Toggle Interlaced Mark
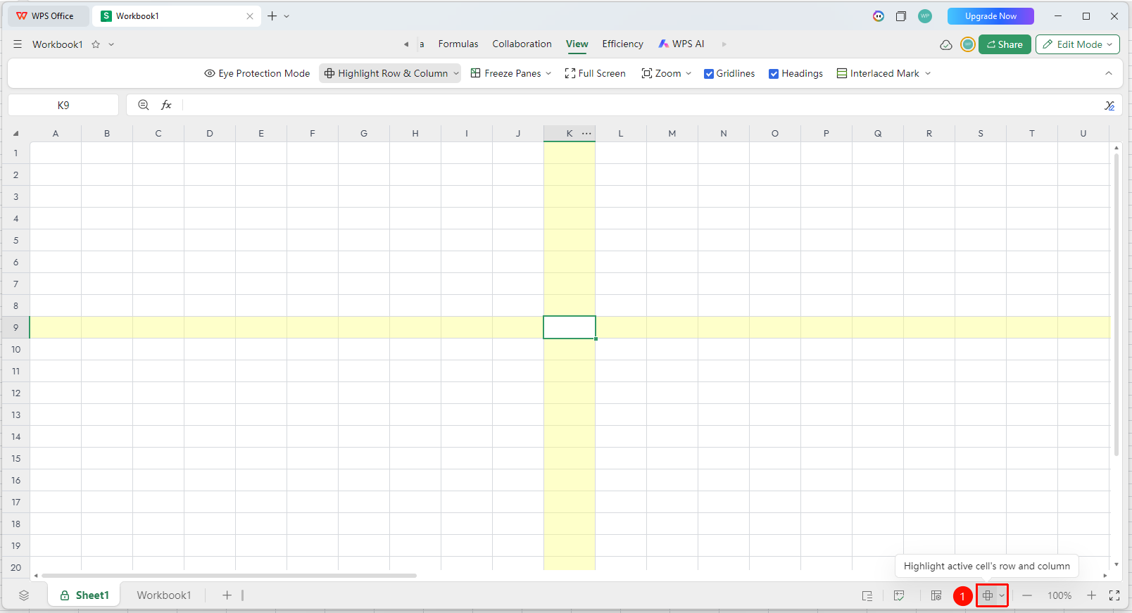 point(878,73)
